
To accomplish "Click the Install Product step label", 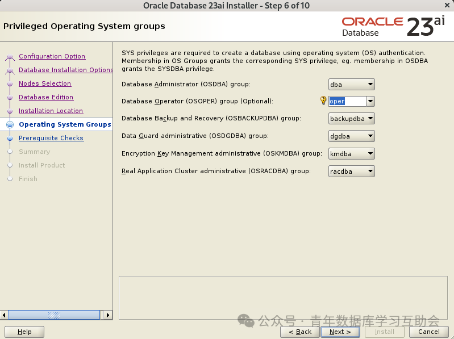I will click(x=41, y=165).
